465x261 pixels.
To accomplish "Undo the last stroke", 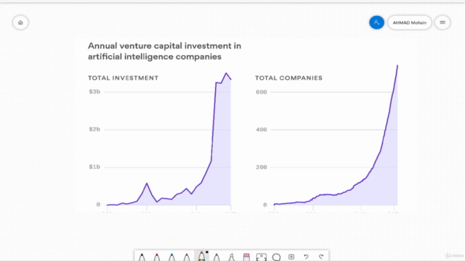I will tap(306, 257).
